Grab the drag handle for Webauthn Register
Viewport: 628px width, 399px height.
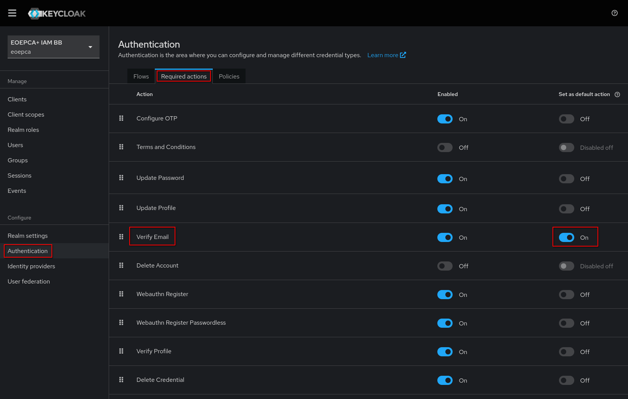(x=121, y=294)
